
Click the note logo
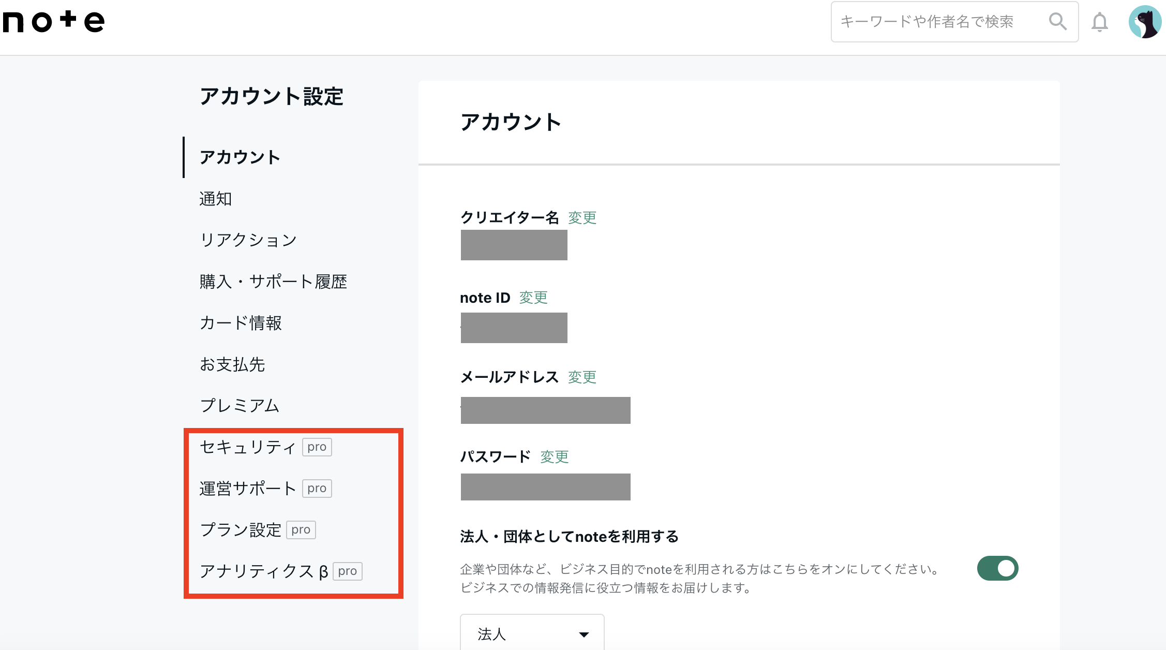pos(54,21)
